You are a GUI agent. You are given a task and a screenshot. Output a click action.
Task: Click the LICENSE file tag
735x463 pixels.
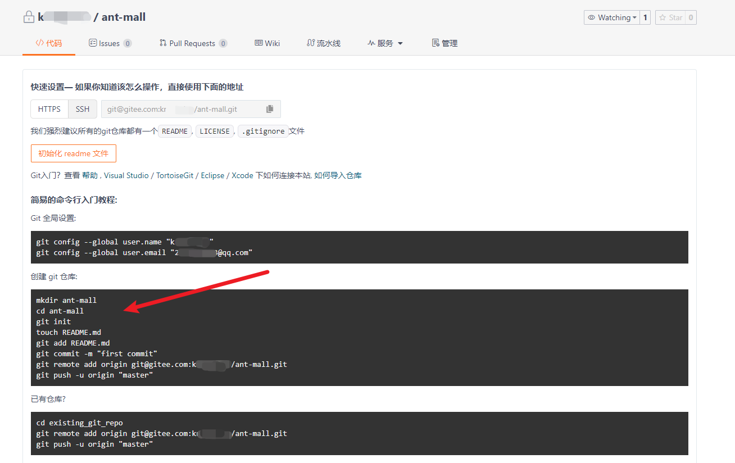coord(215,131)
